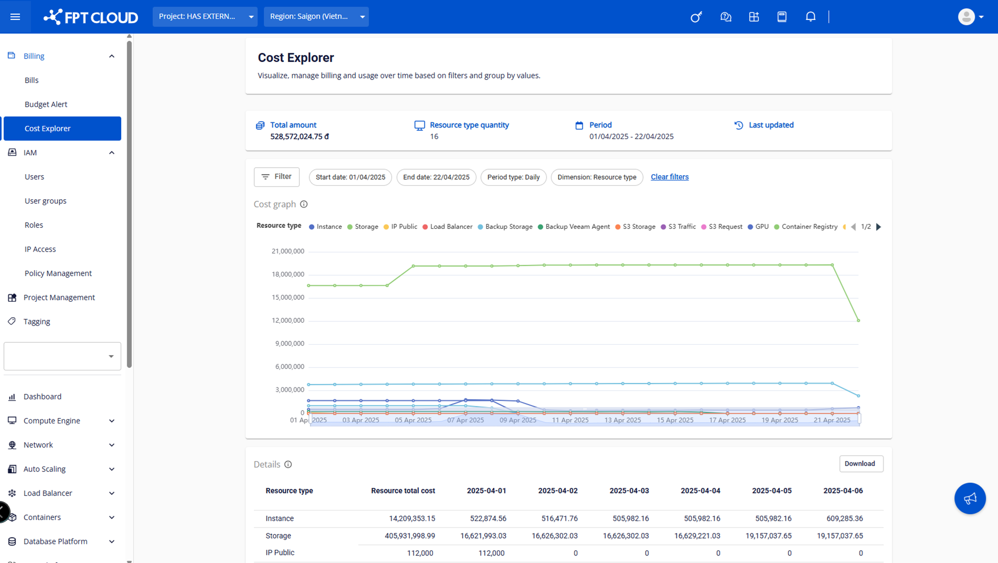Open the Project selection dropdown
Screen dimensions: 998x563
pos(205,17)
